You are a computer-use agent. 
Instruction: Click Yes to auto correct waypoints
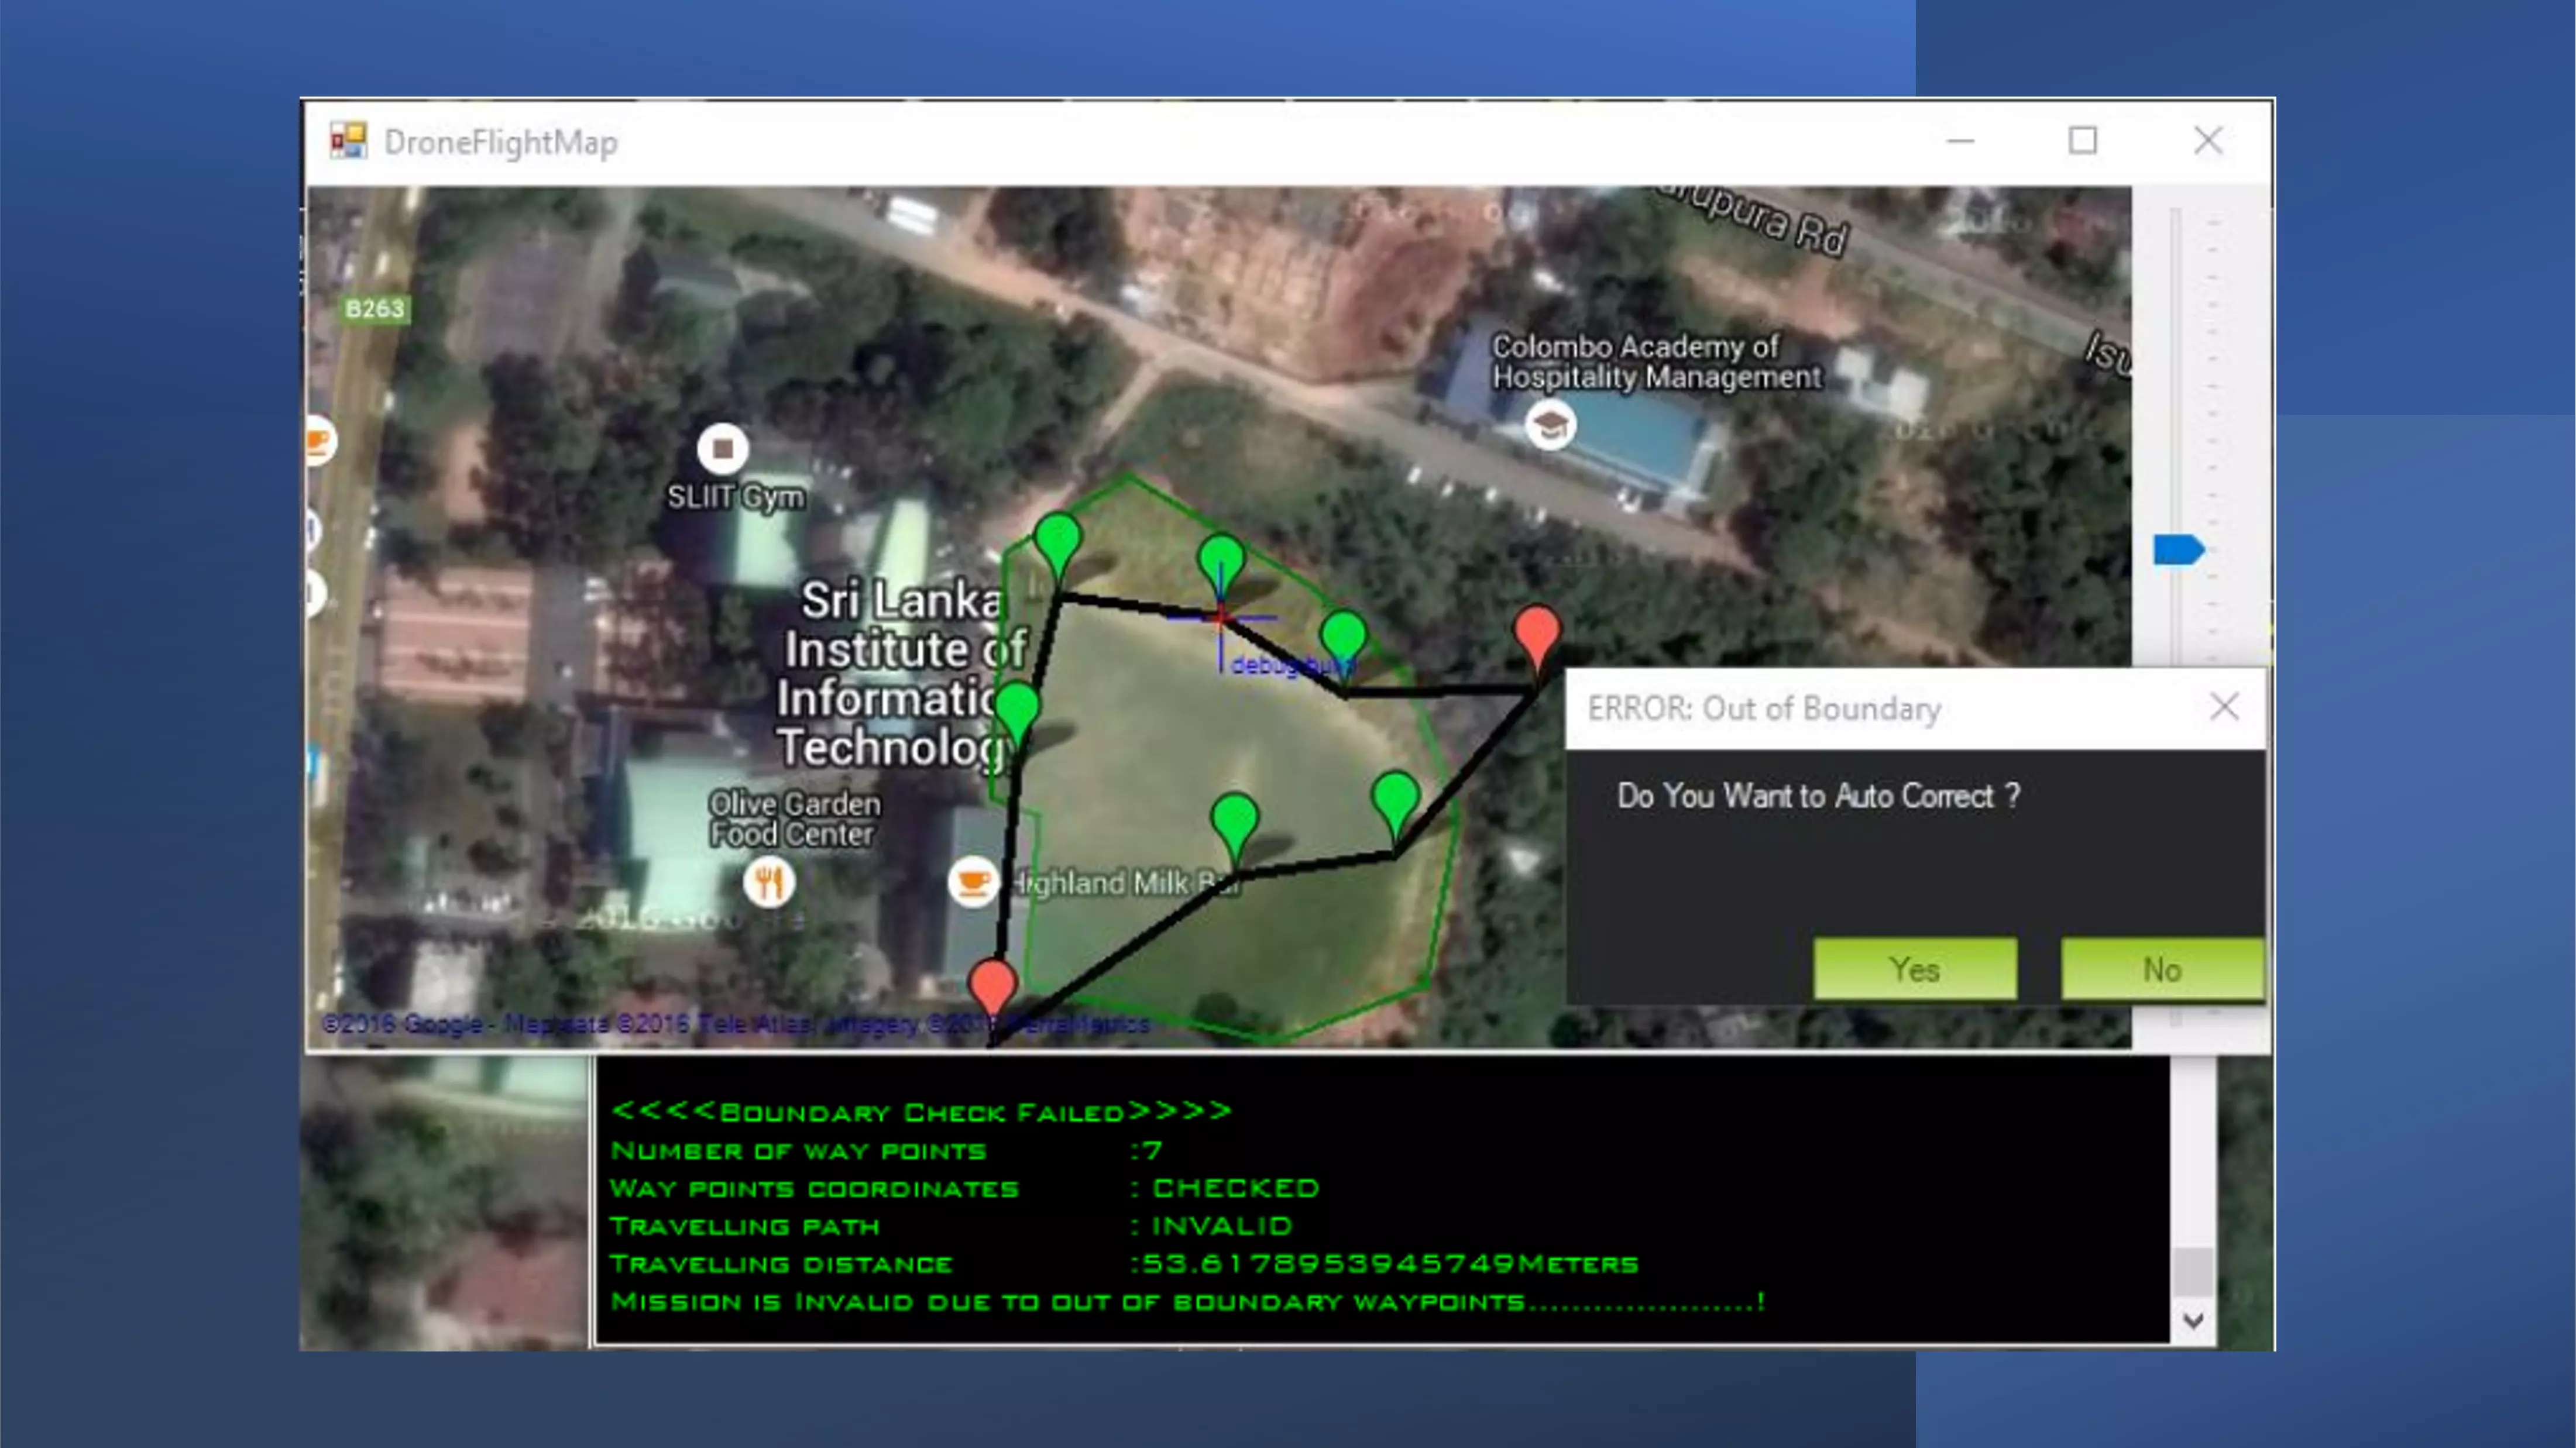[1914, 968]
